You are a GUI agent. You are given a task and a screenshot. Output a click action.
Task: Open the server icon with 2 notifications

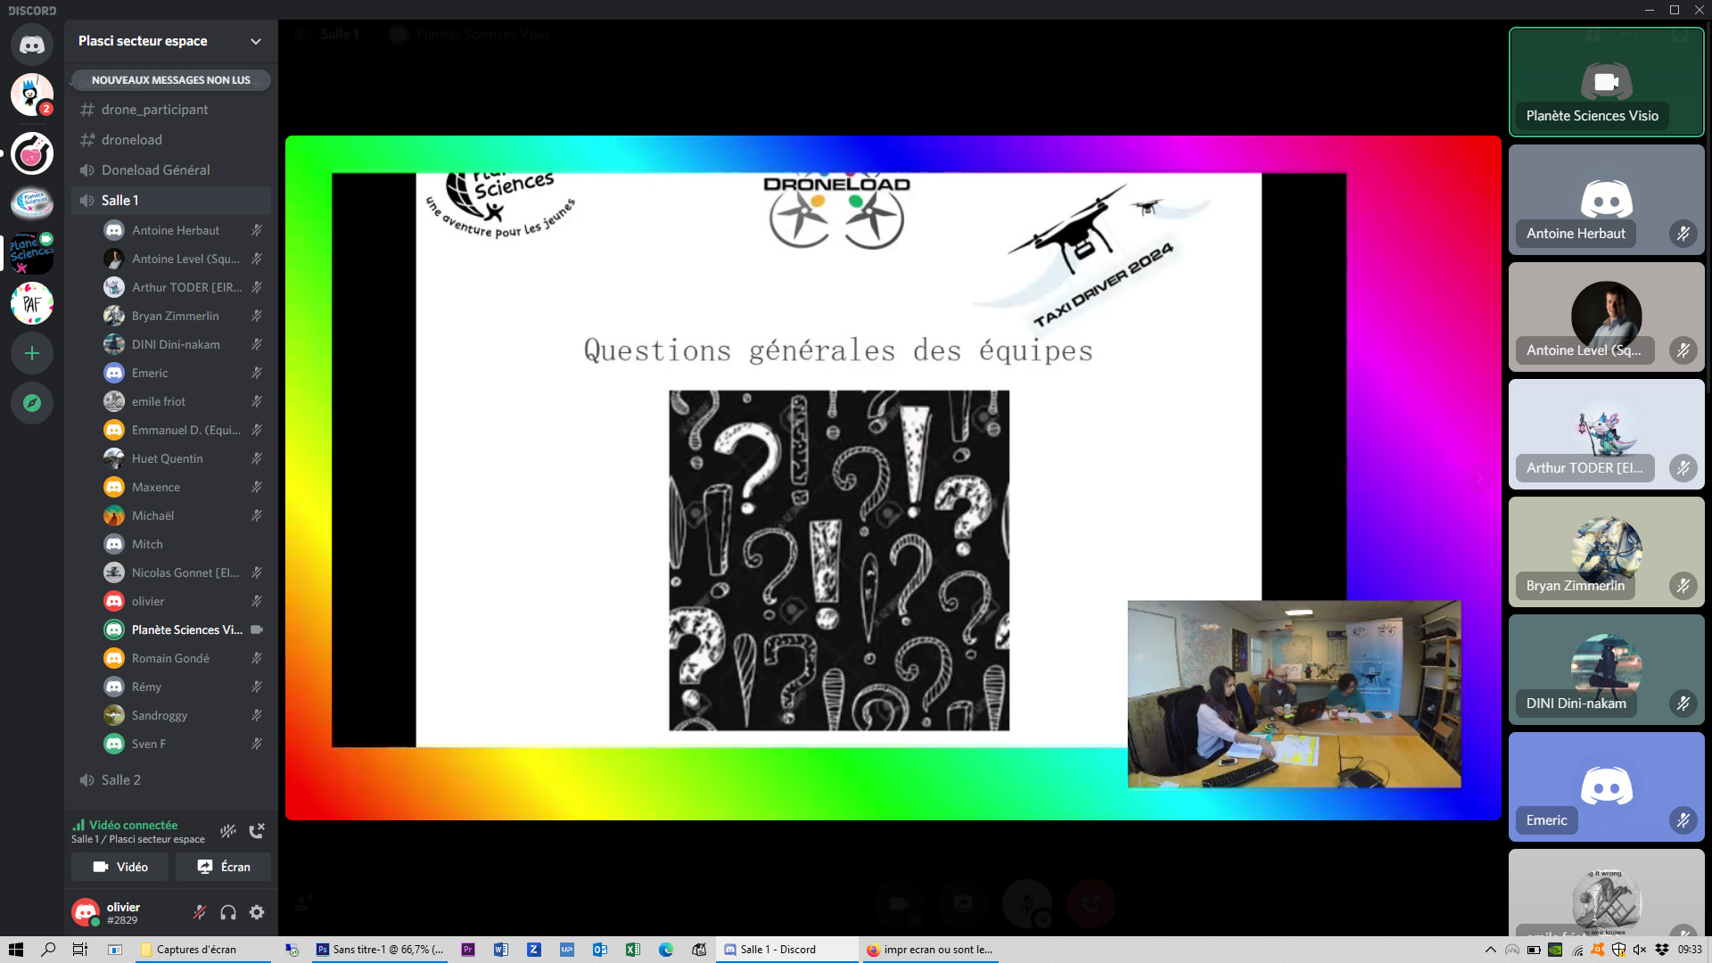tap(32, 95)
